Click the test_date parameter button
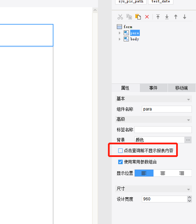Image resolution: width=196 pixels, height=224 pixels. pos(161,2)
